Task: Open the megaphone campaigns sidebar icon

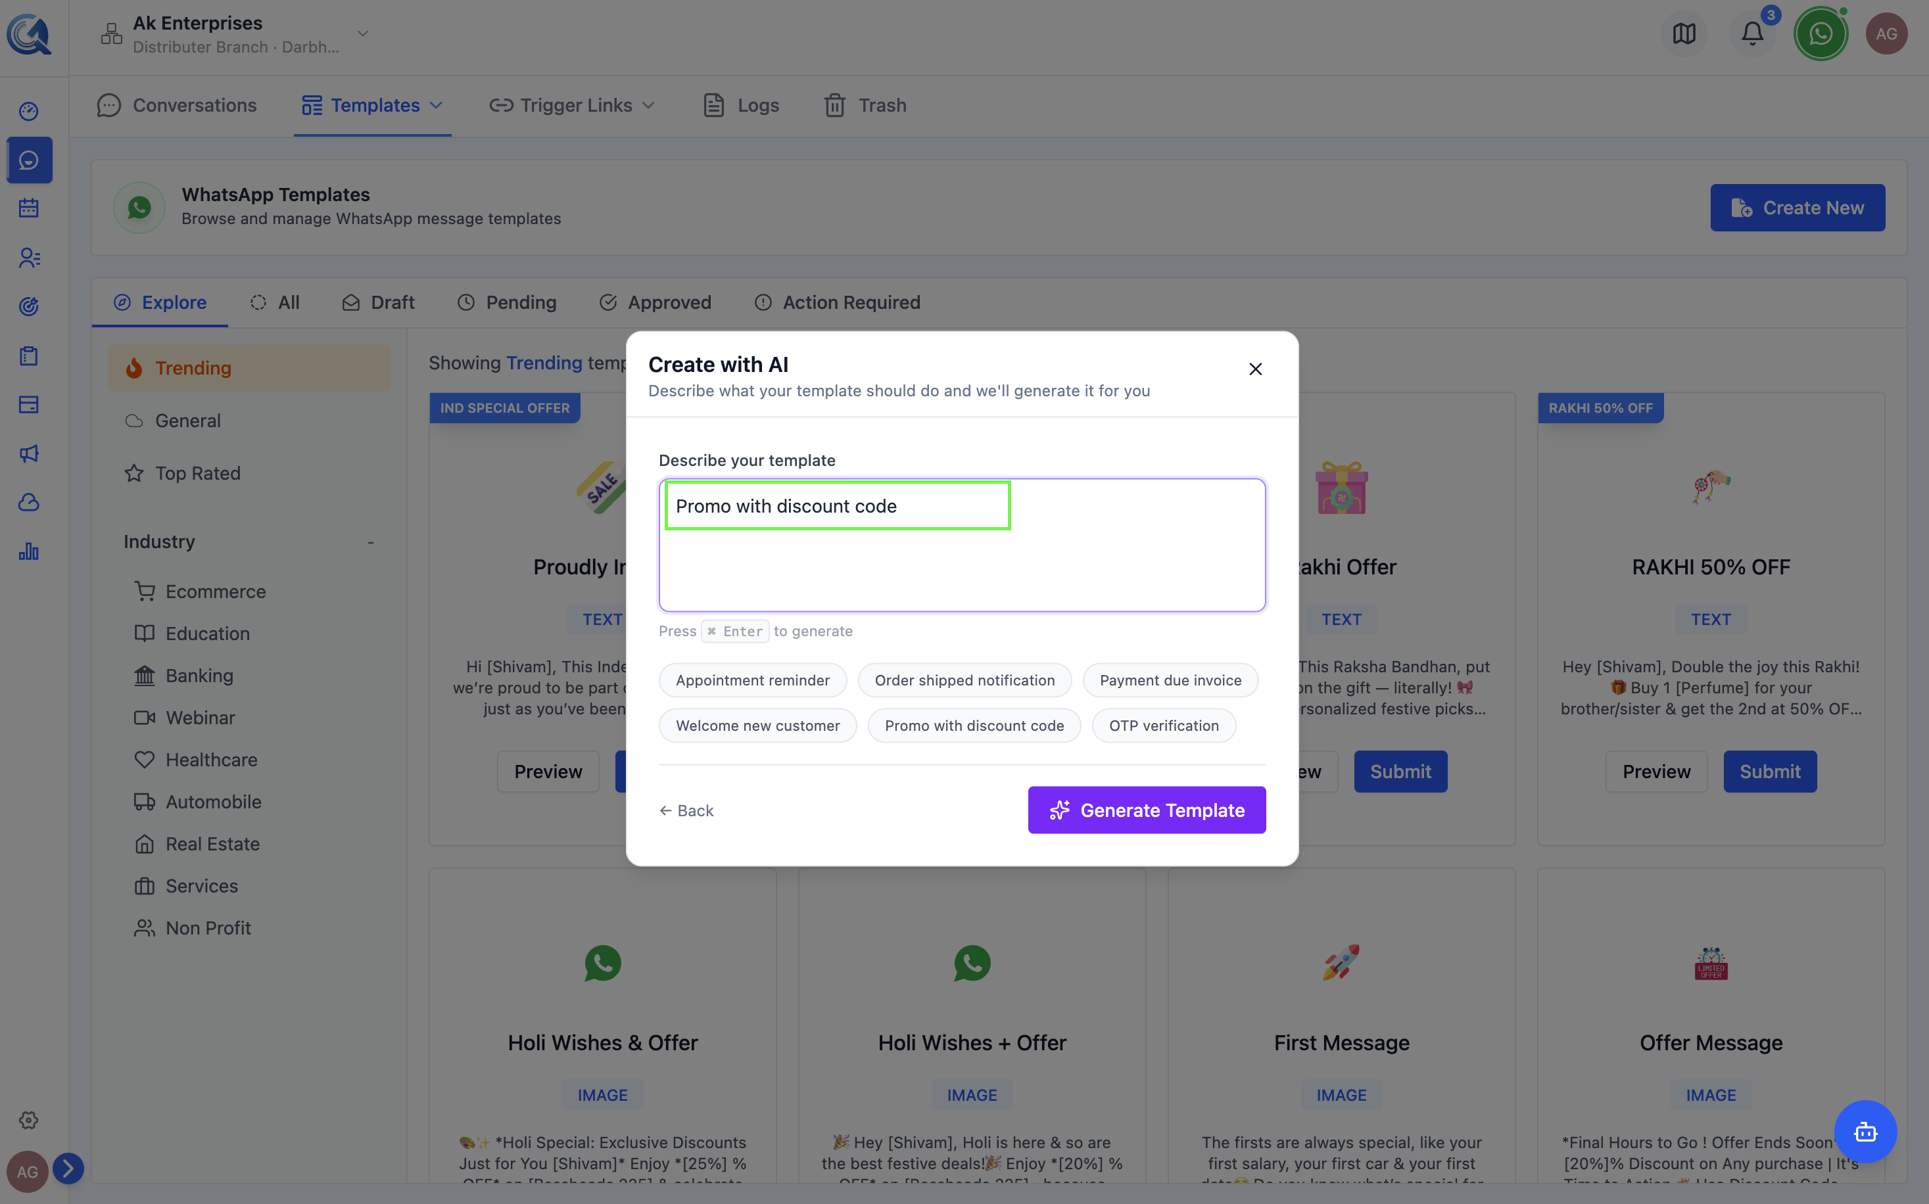Action: [29, 454]
